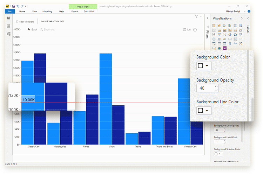Image resolution: width=263 pixels, height=175 pixels.
Task: Select the gauge visual
Action: coord(224,39)
